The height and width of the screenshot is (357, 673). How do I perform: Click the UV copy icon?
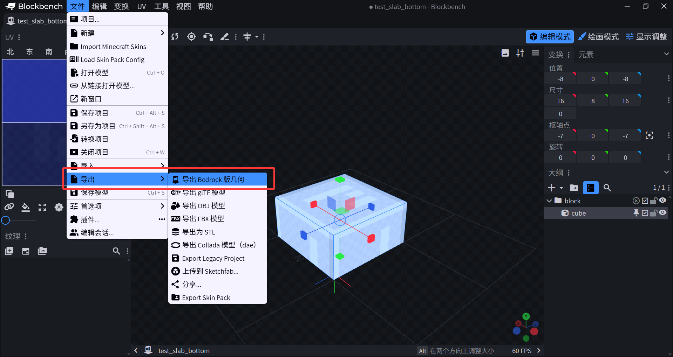[10, 194]
